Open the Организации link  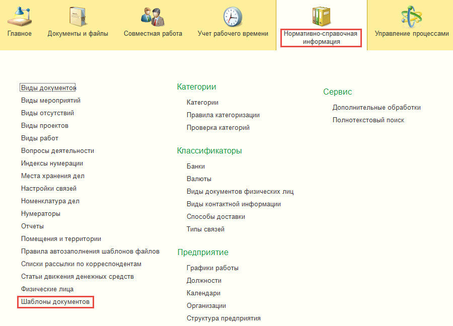pyautogui.click(x=206, y=306)
